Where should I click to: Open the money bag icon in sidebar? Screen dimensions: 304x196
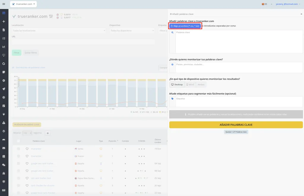pos(4,122)
